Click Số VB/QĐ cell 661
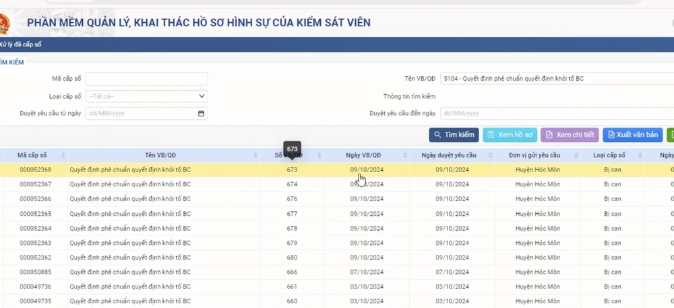Viewport: 674px width, 308px height. (x=292, y=286)
